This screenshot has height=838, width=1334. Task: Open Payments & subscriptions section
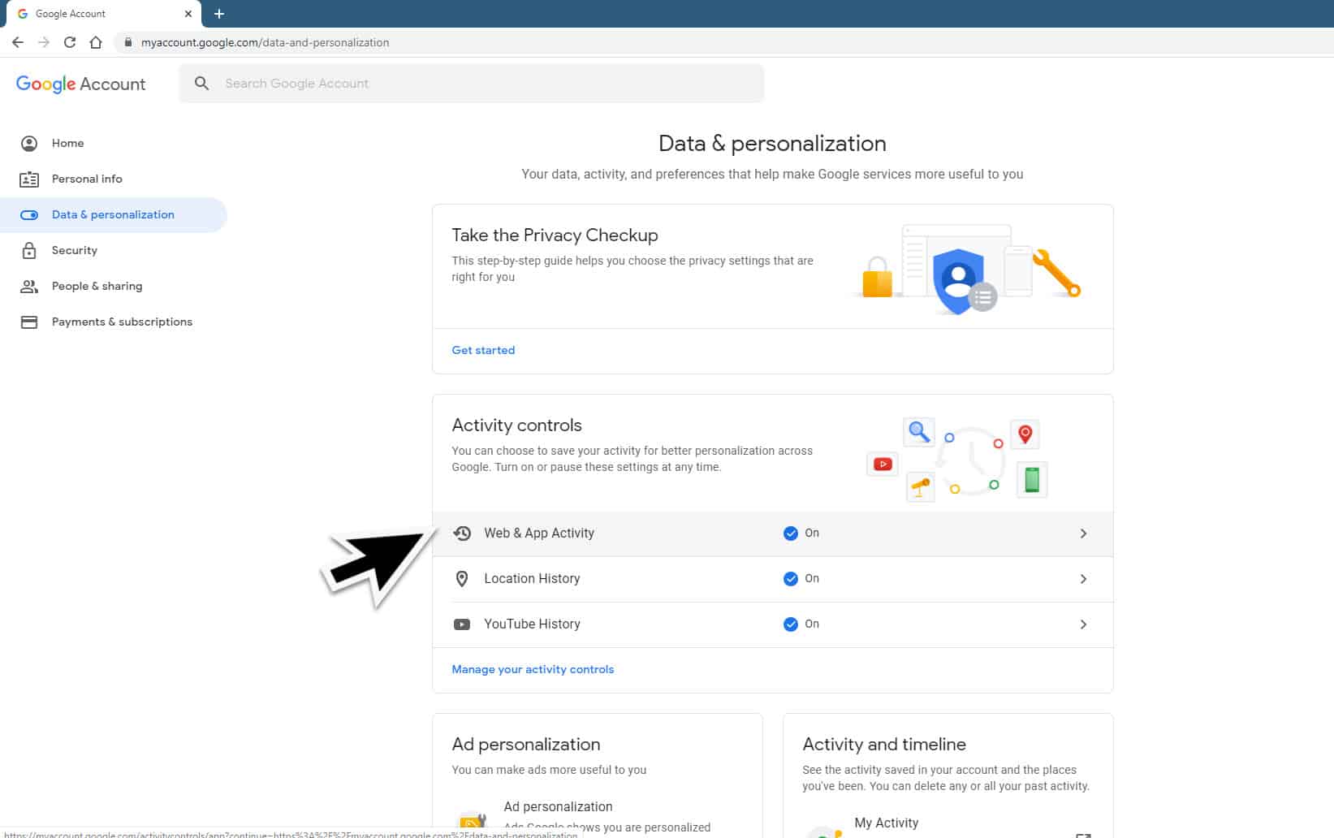tap(114, 322)
